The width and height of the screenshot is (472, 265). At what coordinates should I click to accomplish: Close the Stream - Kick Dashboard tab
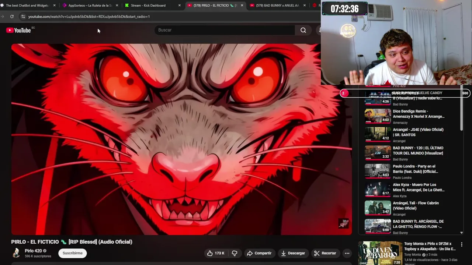[180, 6]
